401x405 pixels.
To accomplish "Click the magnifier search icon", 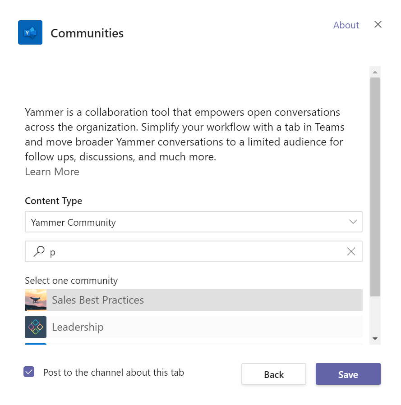I will [x=39, y=251].
